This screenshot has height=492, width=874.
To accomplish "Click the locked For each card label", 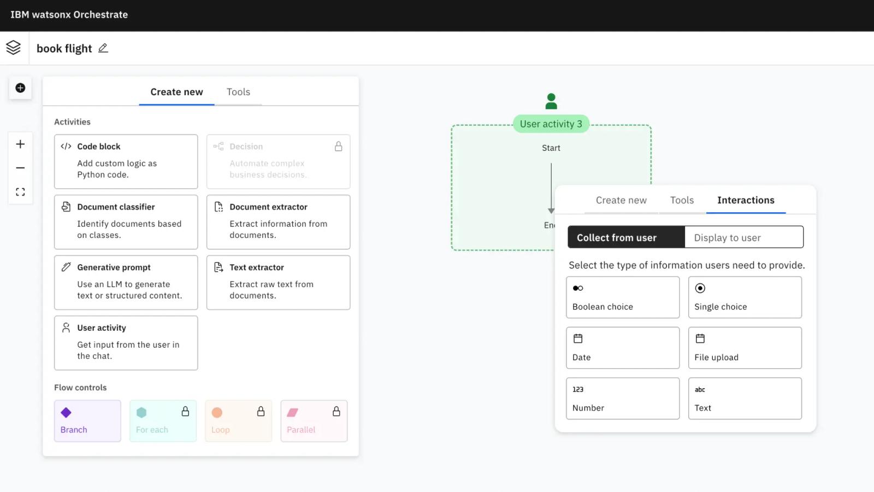I will click(152, 430).
